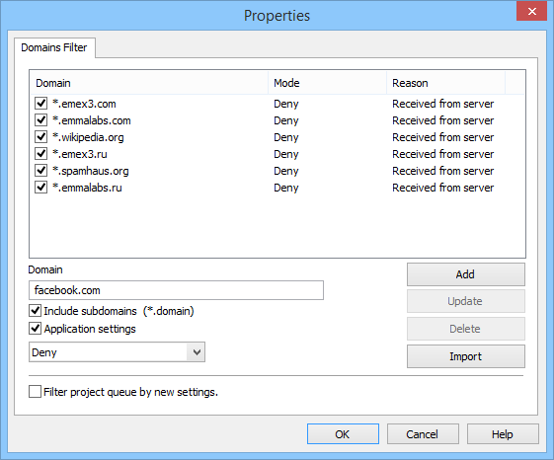554x460 pixels.
Task: Uncheck the *.emex3.com domain checkbox
Action: [41, 104]
